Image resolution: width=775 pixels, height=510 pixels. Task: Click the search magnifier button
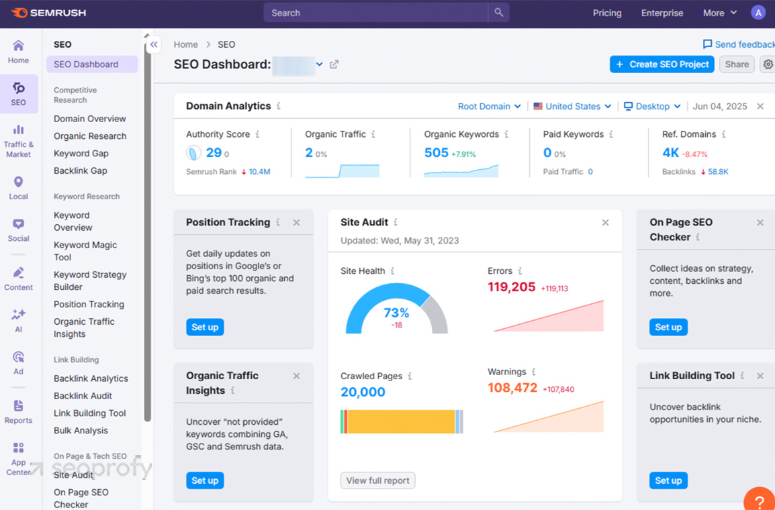pos(499,13)
